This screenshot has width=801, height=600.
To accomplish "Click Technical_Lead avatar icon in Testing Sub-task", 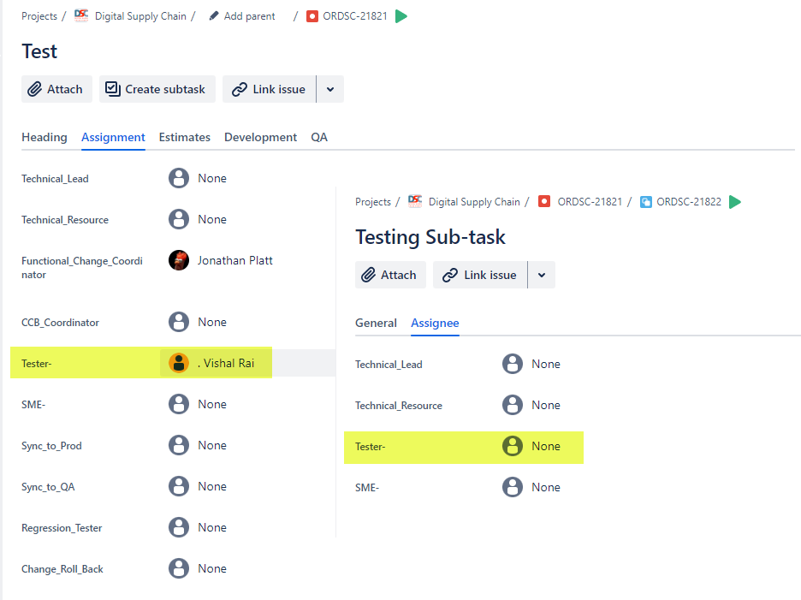I will click(x=513, y=364).
